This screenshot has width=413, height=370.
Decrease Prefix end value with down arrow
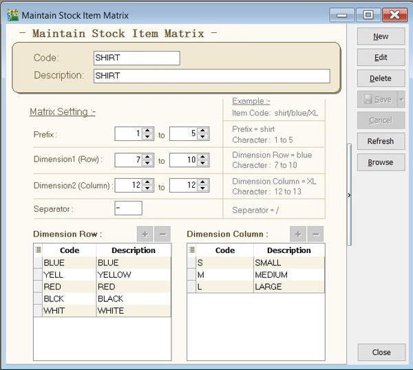point(202,137)
